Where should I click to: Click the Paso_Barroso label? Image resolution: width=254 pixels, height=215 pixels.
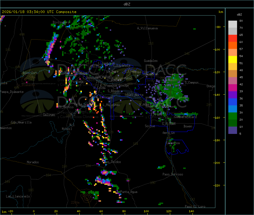coord(173,174)
